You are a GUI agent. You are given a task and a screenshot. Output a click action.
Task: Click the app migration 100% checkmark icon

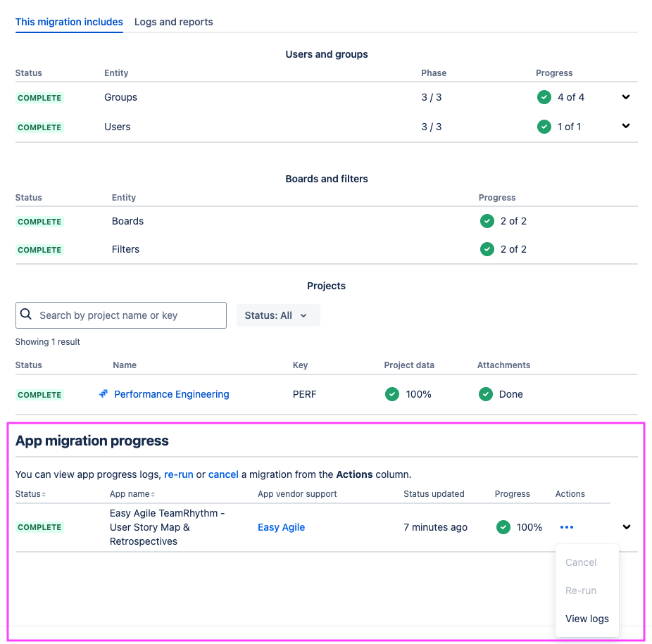pyautogui.click(x=503, y=527)
